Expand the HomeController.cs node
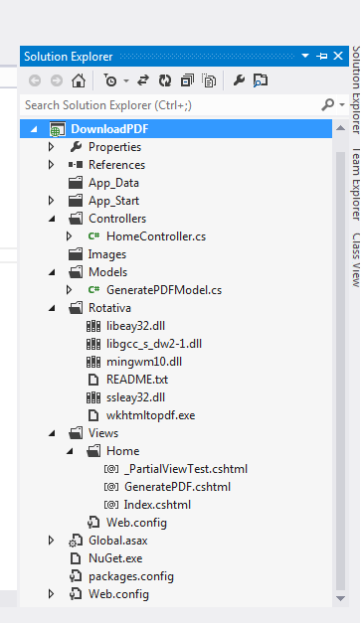 pos(69,236)
